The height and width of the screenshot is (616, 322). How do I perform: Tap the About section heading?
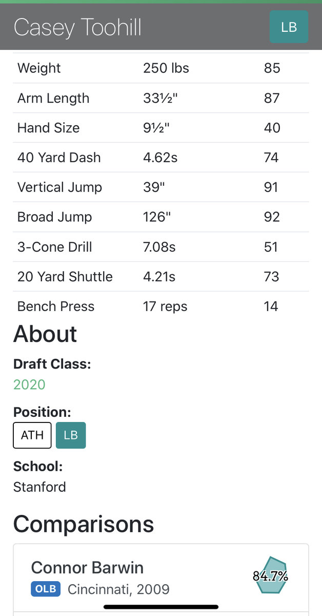click(x=45, y=334)
